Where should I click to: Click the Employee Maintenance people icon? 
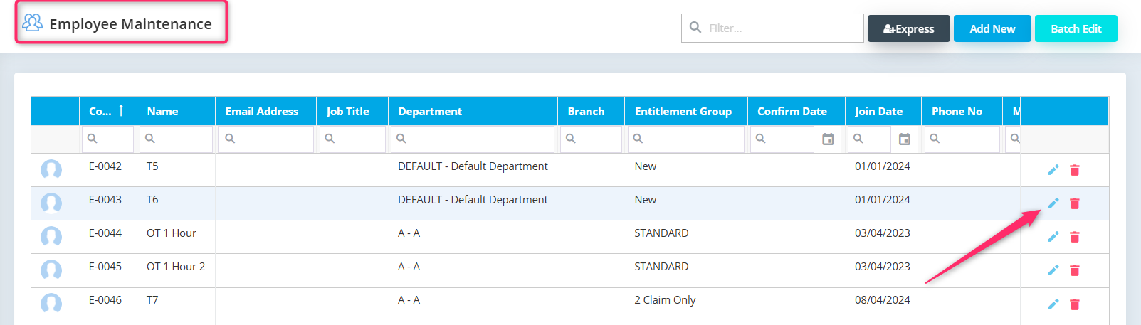[32, 23]
